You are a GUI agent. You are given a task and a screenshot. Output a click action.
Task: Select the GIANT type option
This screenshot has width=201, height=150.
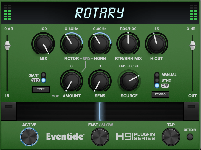(43, 75)
